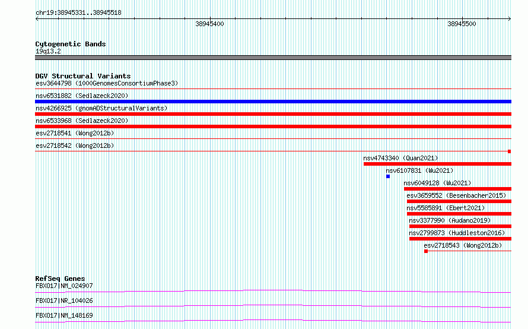Click the right arrow end of the ruler
528x329 pixels.
pyautogui.click(x=510, y=19)
